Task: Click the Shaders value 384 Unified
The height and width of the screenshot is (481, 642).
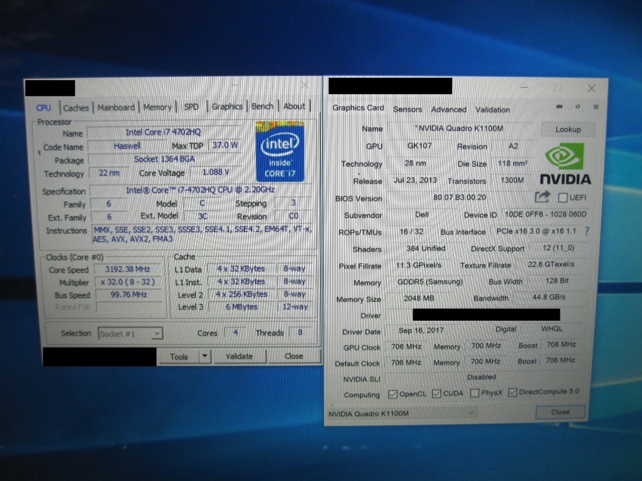Action: coord(426,248)
